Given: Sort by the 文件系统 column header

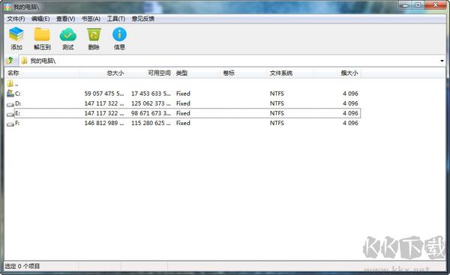Looking at the screenshot, I should [x=290, y=73].
